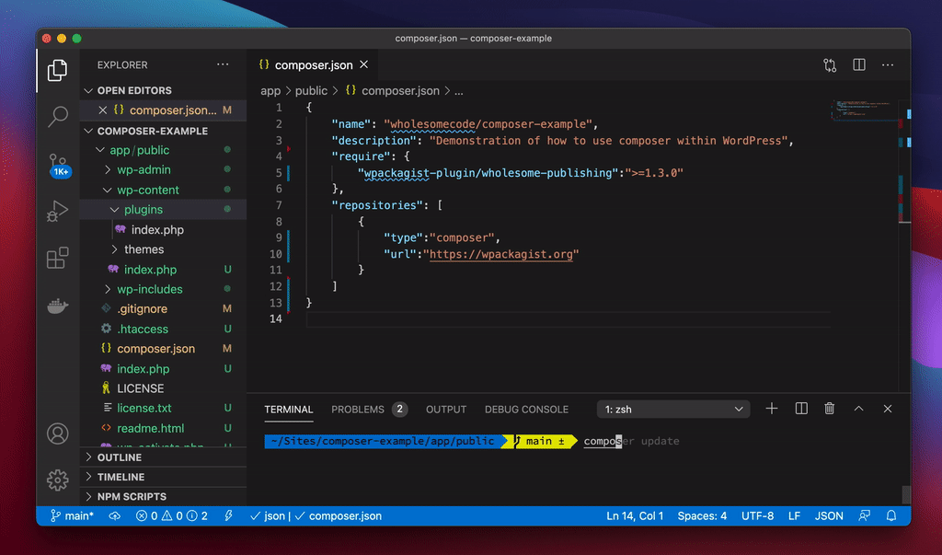
Task: Open the 1: zsh terminal selector dropdown
Action: tap(673, 409)
